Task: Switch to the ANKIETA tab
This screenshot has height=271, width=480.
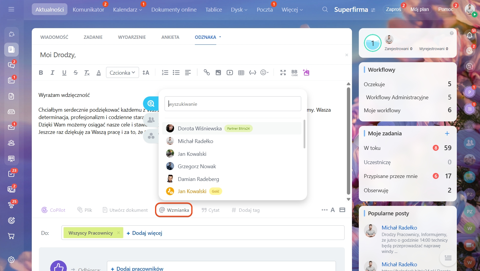Action: (x=170, y=37)
